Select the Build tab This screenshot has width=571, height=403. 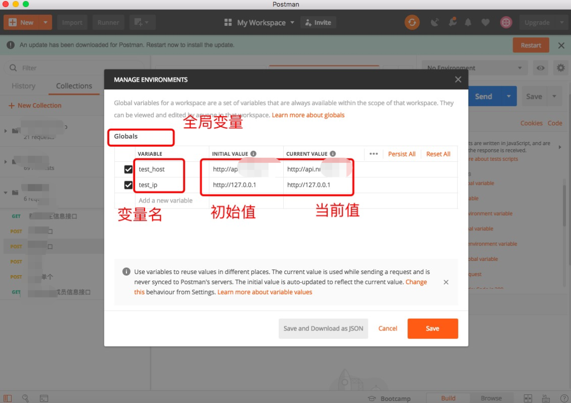click(448, 398)
